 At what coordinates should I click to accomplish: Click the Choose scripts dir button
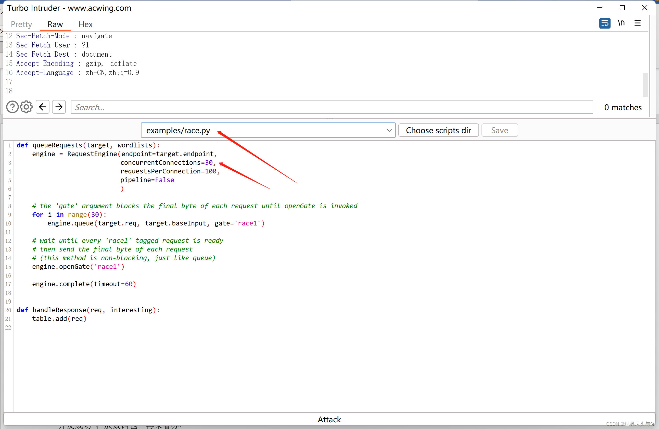[438, 130]
